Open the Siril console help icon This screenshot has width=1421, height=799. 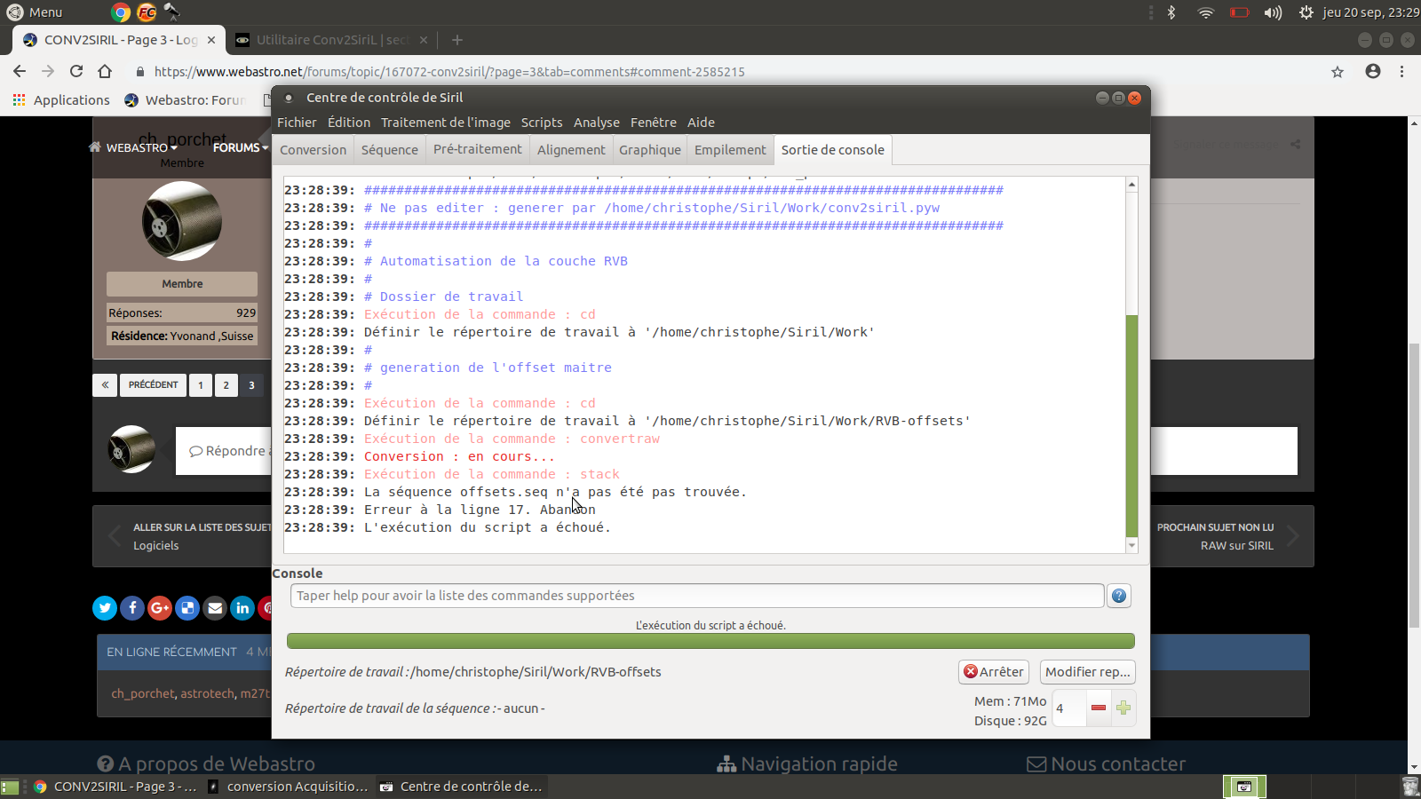[x=1119, y=596]
